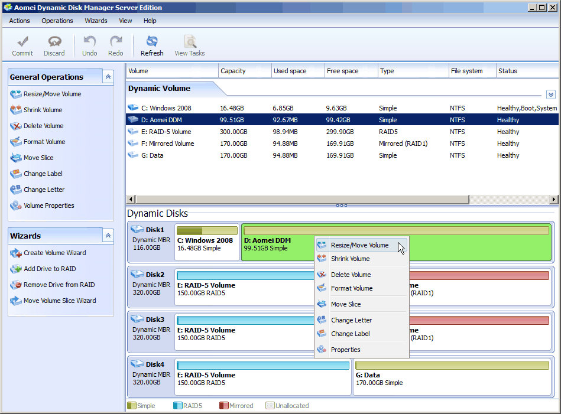Choose Resize/Move Volume from context menu
The image size is (561, 414).
click(x=359, y=245)
